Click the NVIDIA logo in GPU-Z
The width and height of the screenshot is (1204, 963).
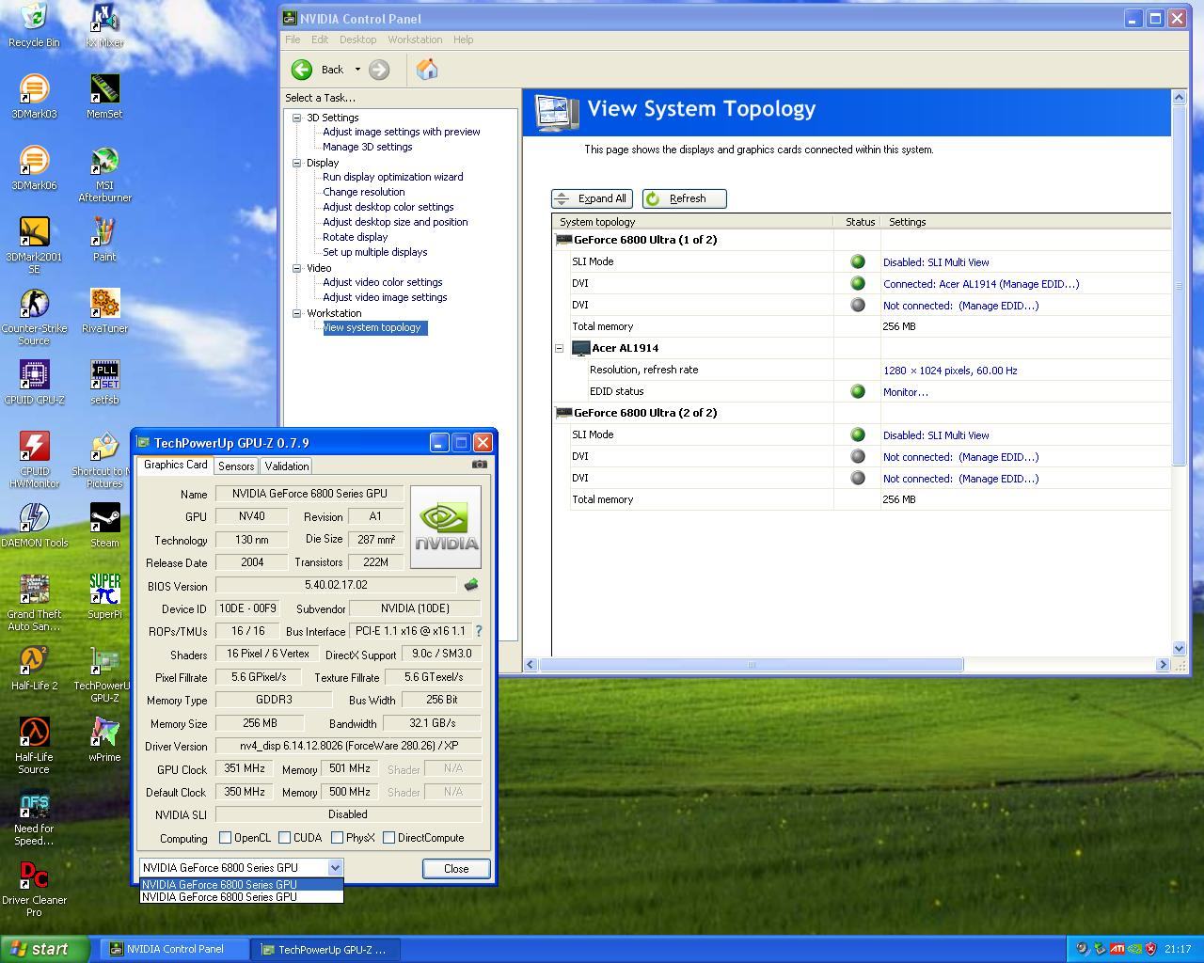click(446, 527)
